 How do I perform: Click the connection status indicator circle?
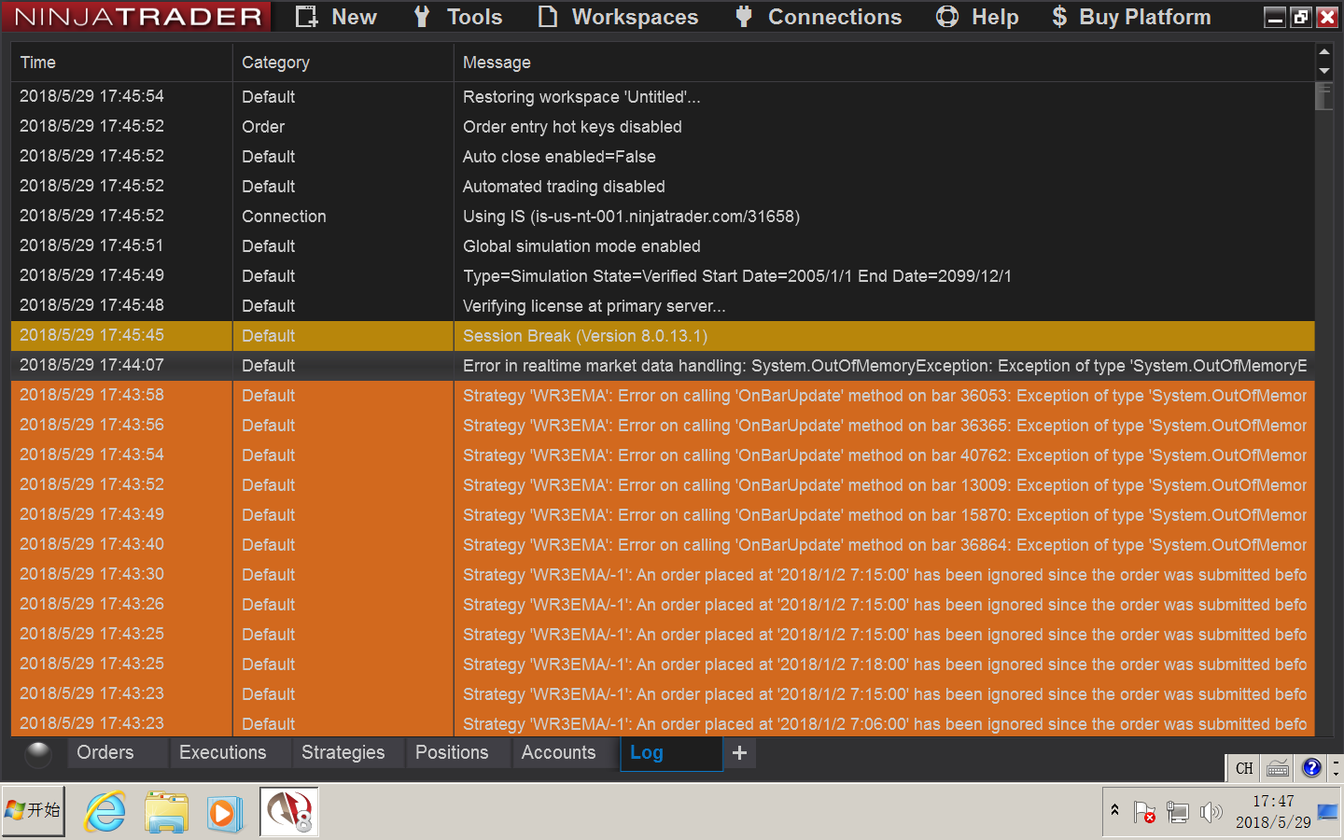click(x=38, y=753)
